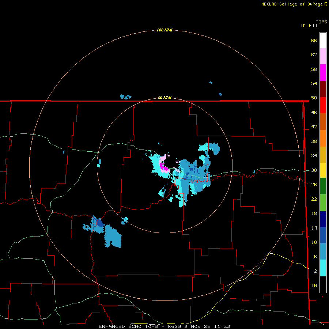The height and width of the screenshot is (329, 329).
Task: Click the ENHANCED ECHO TOPS product title
Action: (128, 326)
